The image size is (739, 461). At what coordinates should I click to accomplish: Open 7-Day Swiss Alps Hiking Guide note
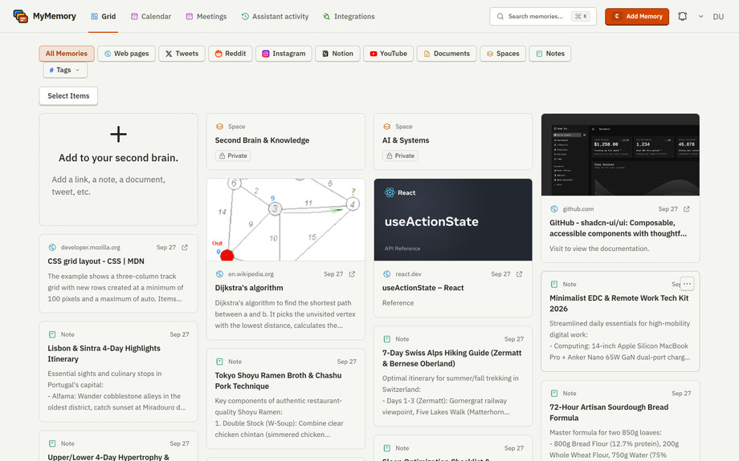[x=453, y=376]
